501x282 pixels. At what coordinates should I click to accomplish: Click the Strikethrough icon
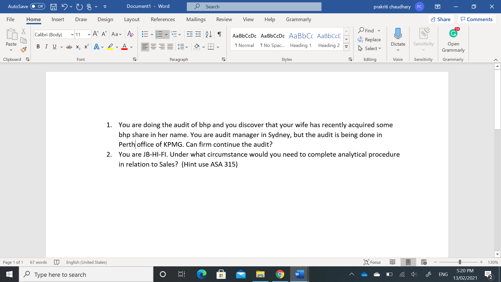coord(69,46)
